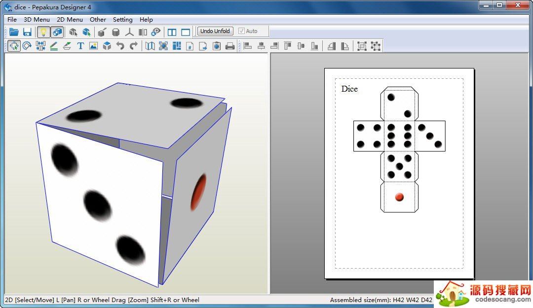This screenshot has width=533, height=308.
Task: Expand the 3D Menu
Action: (x=36, y=19)
